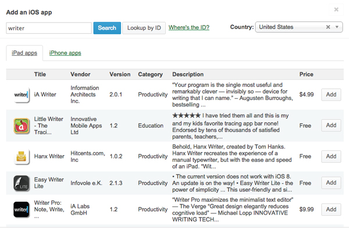Open the Where's the ID? link
Screen dimensions: 349x228
(x=189, y=27)
